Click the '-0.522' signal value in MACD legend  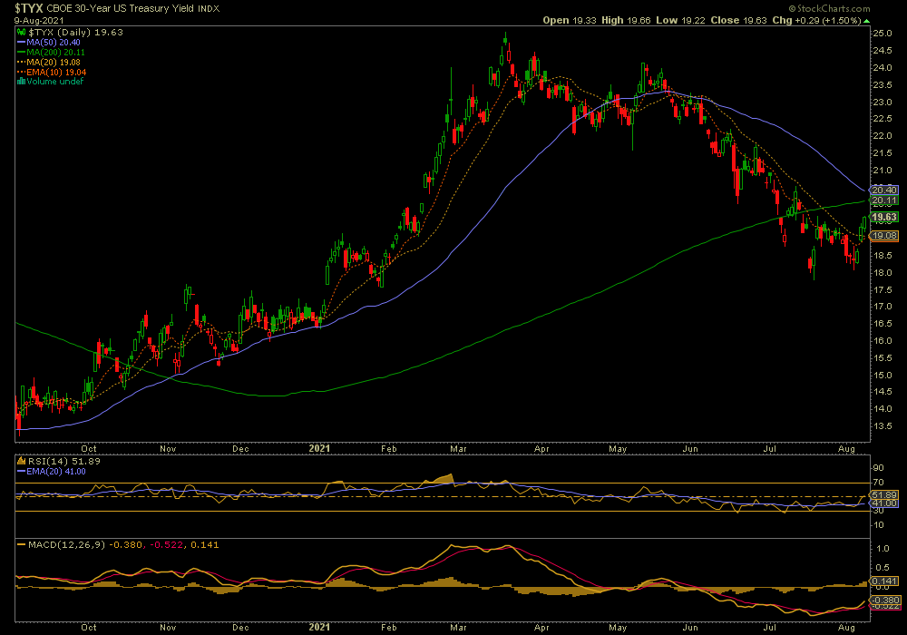[167, 545]
